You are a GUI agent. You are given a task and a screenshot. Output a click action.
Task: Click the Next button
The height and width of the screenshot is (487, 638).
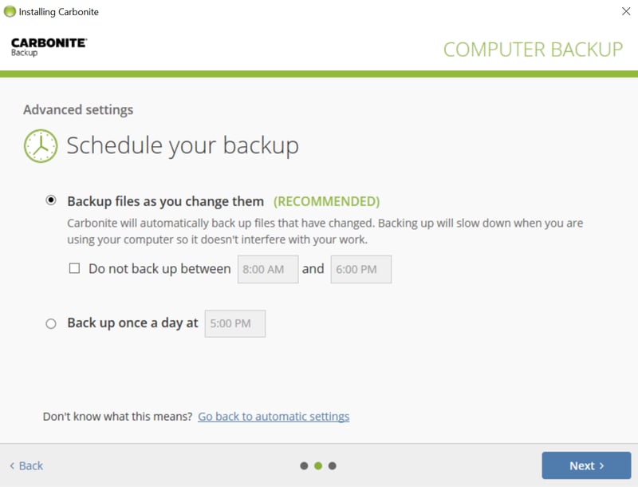pos(586,465)
